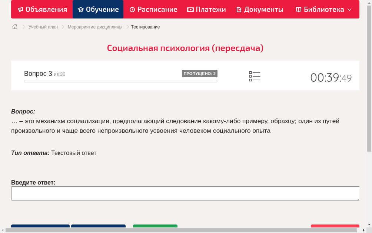Switch to the Расписание menu item
This screenshot has width=372, height=233.
click(153, 9)
